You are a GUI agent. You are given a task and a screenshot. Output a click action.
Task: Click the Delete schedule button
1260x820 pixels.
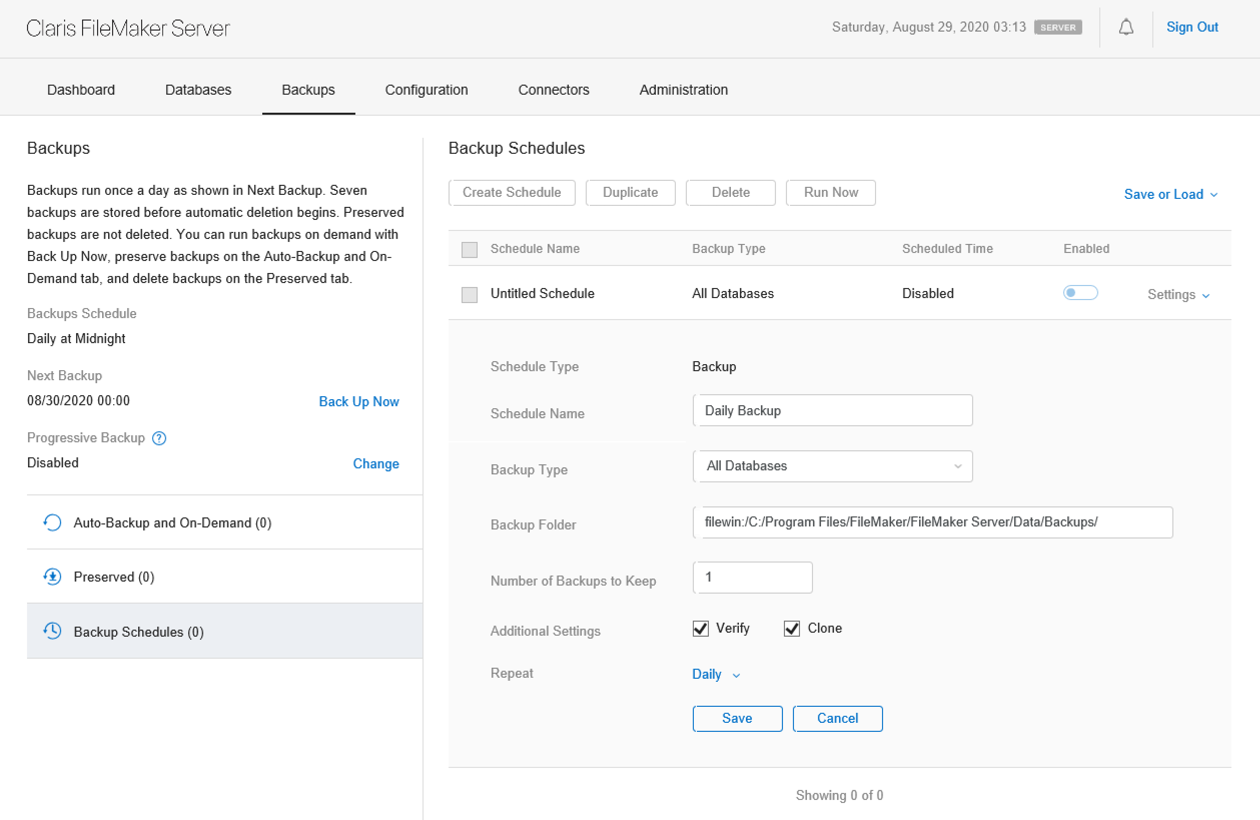730,193
